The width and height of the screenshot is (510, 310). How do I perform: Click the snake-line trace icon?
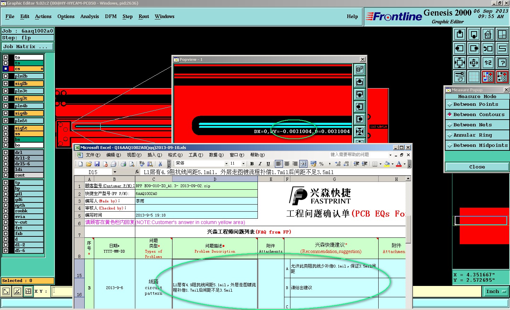click(502, 48)
